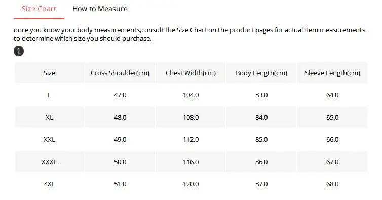Click the 120.0 chest width cell
382x200 pixels.
(191, 184)
